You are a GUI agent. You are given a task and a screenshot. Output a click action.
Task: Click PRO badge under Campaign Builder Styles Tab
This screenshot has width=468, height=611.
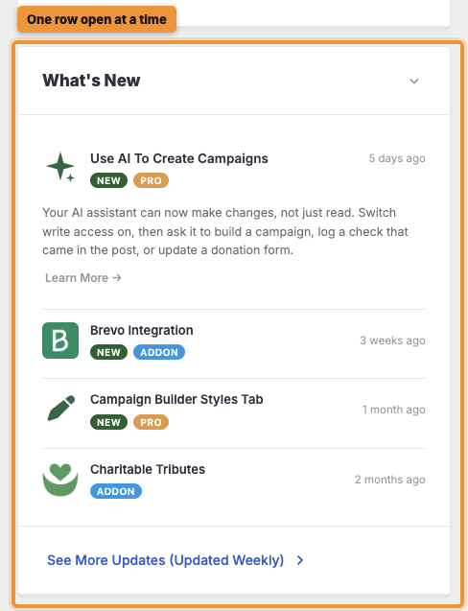pos(151,422)
